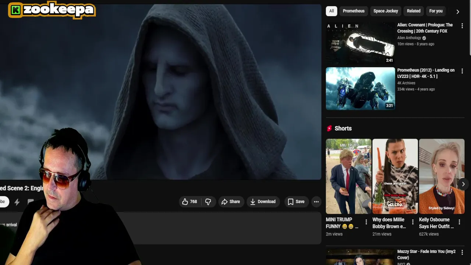The width and height of the screenshot is (471, 265).
Task: Play Millie Bobby Brown short
Action: pos(395,176)
